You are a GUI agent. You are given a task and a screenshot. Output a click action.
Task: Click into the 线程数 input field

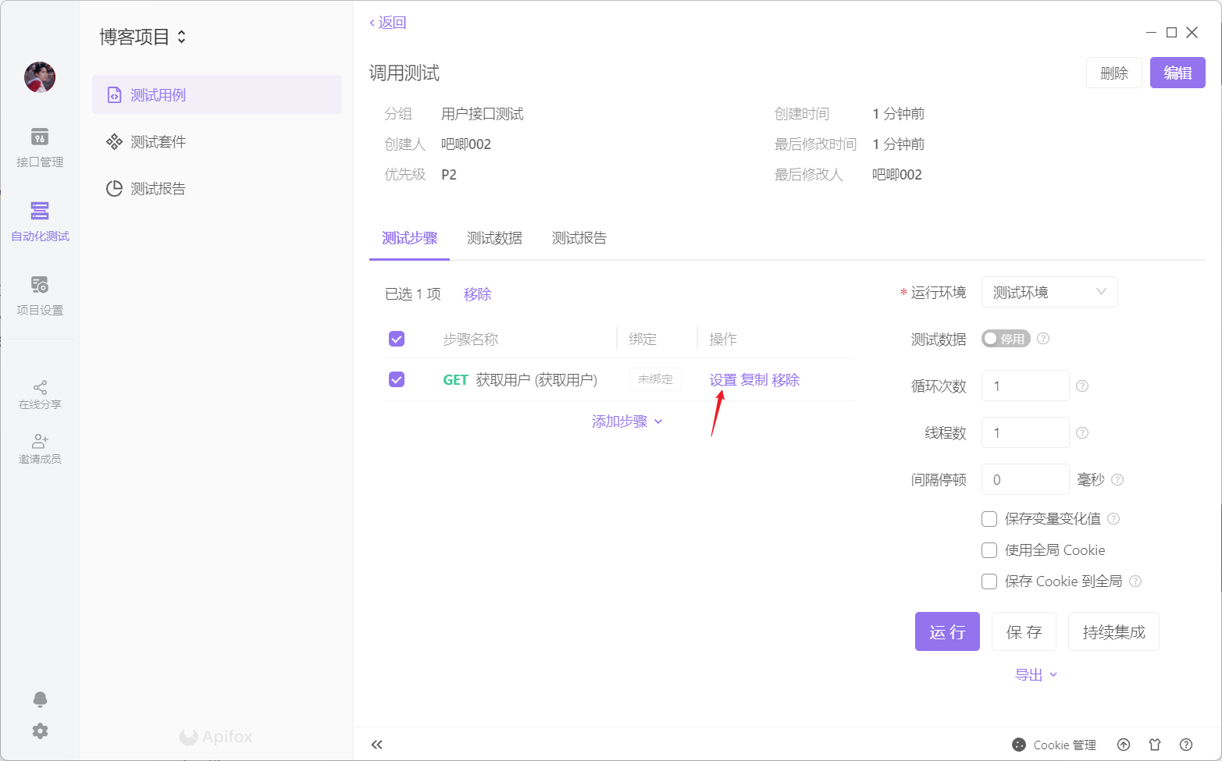coord(1024,432)
